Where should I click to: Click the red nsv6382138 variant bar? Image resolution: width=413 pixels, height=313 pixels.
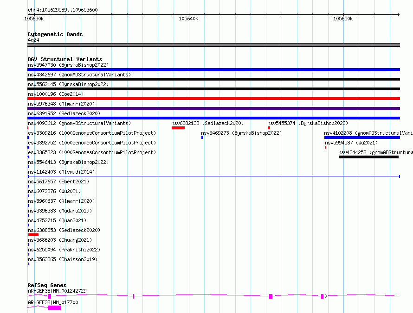click(x=178, y=128)
